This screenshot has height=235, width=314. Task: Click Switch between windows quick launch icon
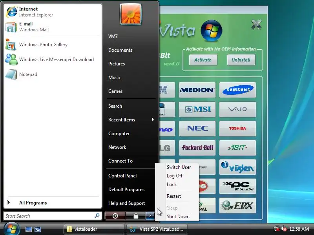[37, 229]
